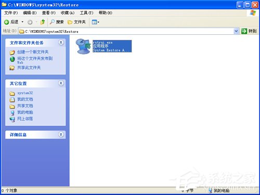This screenshot has width=260, height=195.
Task: Click the Shared Documents folder icon
Action: pos(12,107)
